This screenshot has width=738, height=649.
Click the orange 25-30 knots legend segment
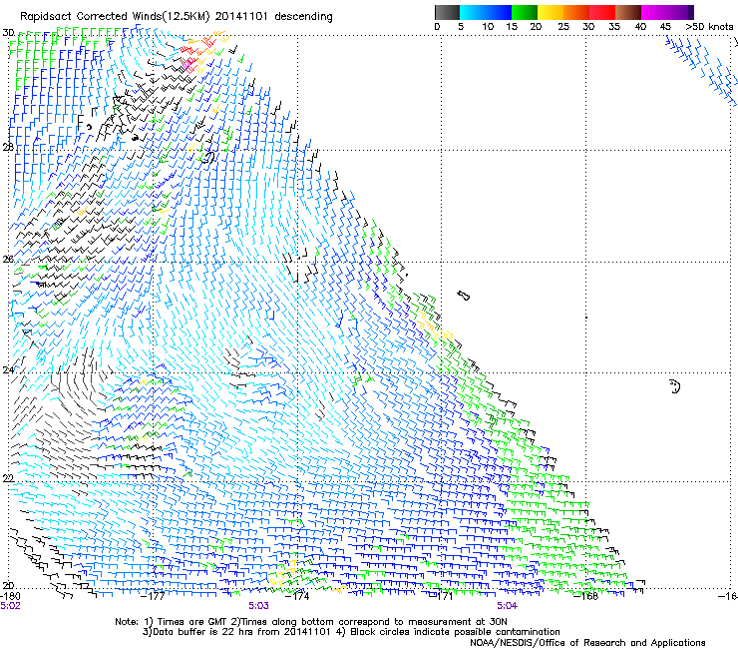[x=576, y=12]
